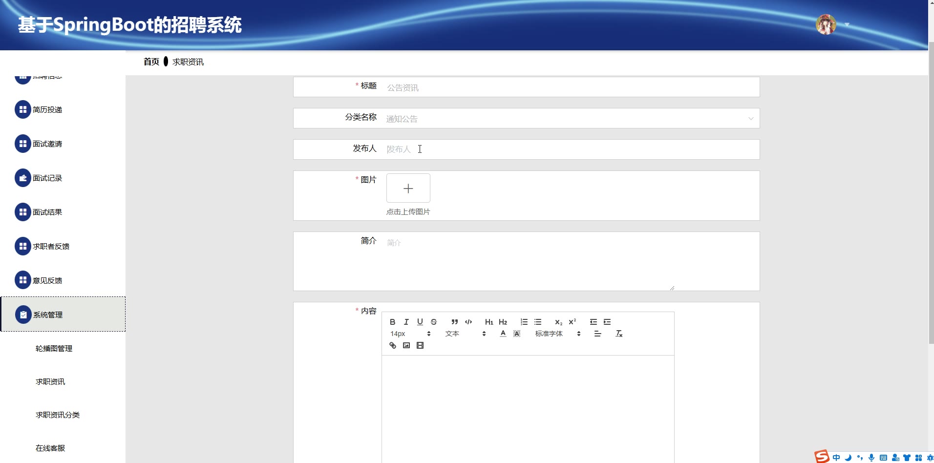Click the 求职资讯 breadcrumb
Viewport: 934px width, 463px height.
[x=188, y=62]
